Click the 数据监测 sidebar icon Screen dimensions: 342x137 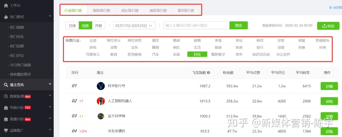click(x=6, y=96)
